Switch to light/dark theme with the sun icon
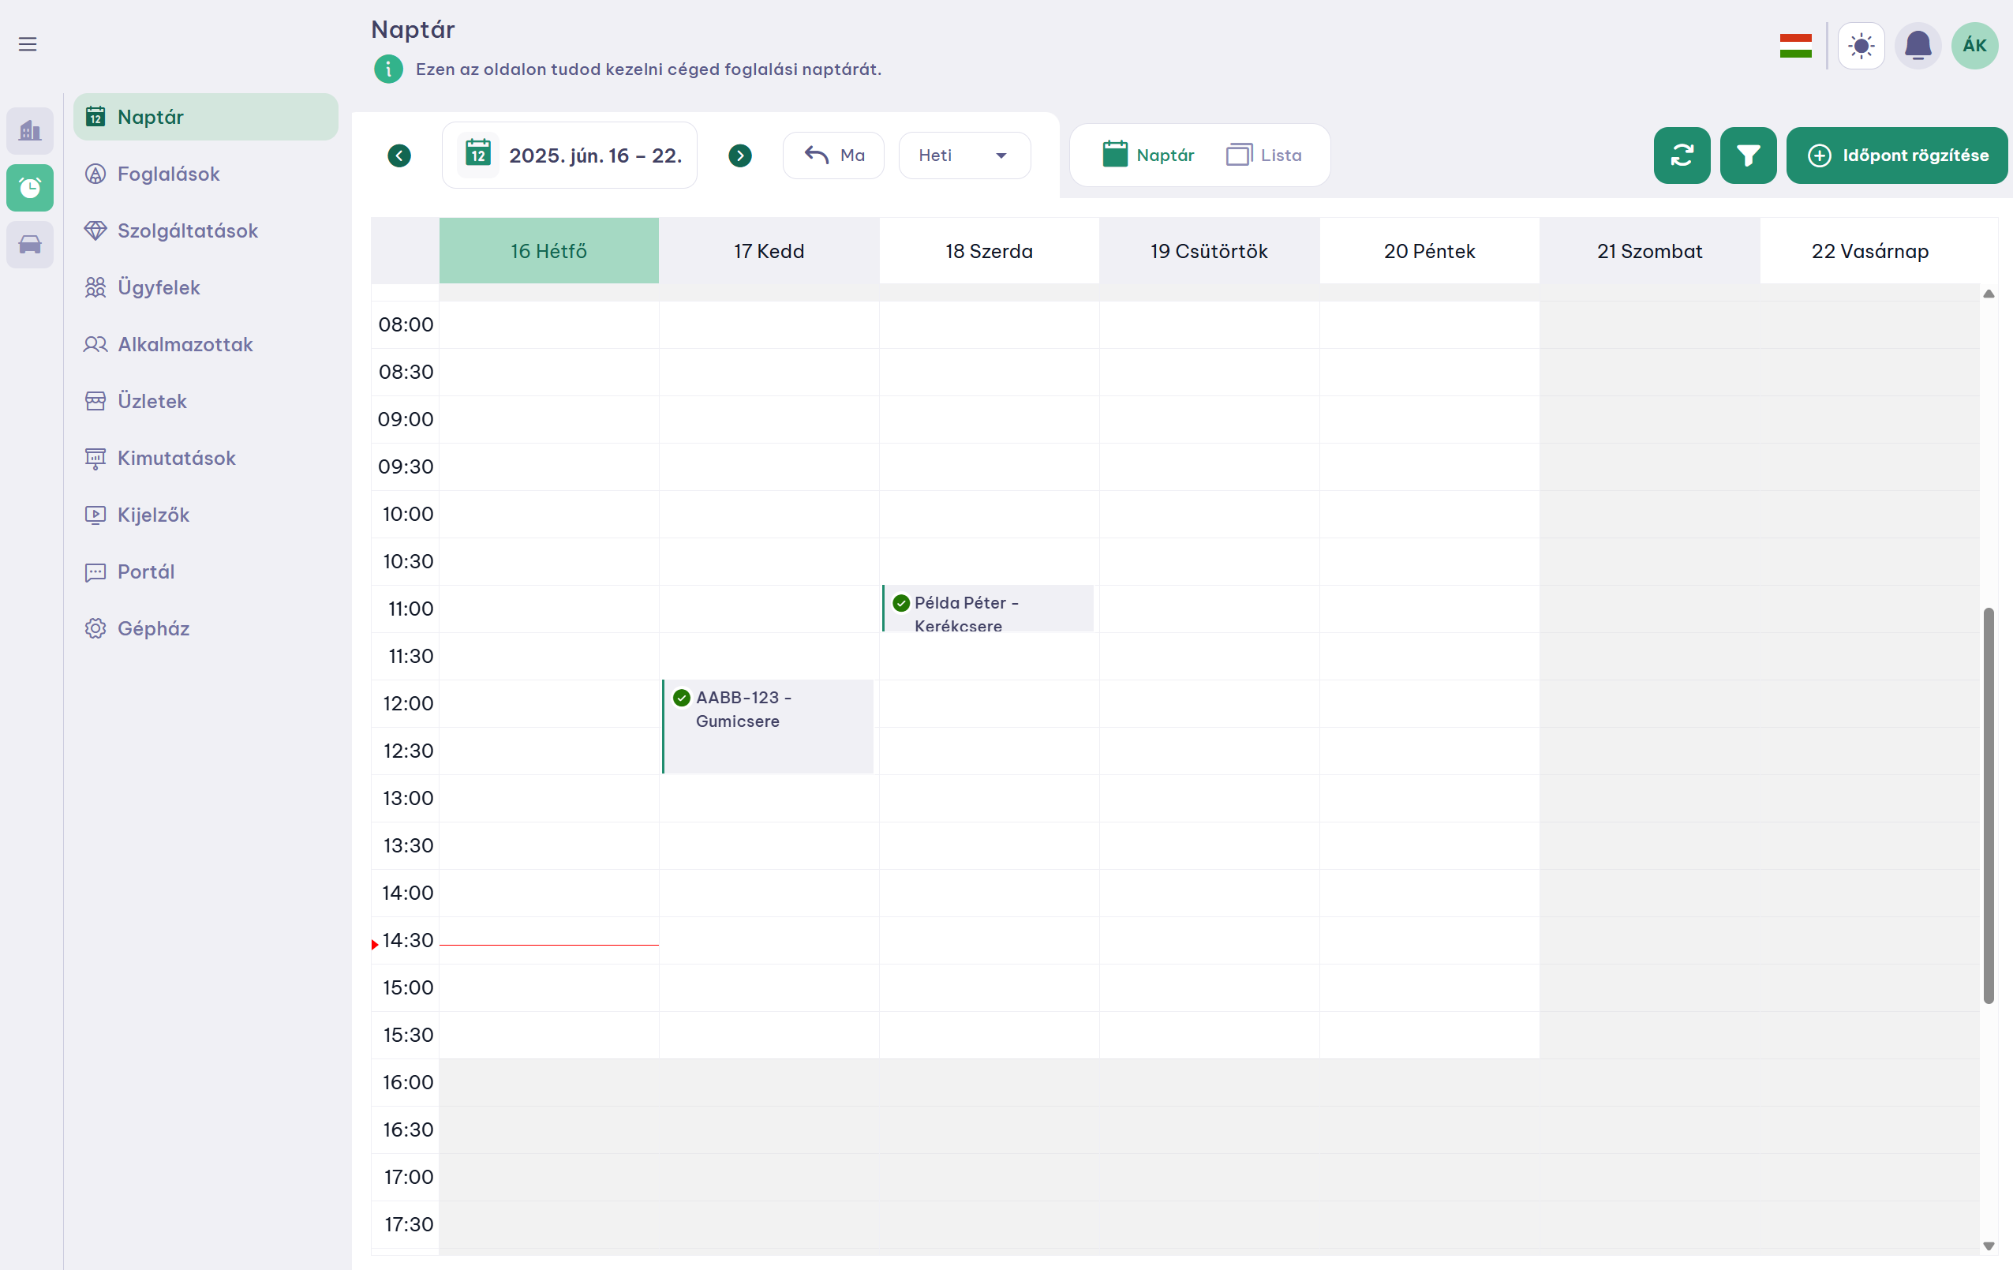 click(x=1861, y=45)
